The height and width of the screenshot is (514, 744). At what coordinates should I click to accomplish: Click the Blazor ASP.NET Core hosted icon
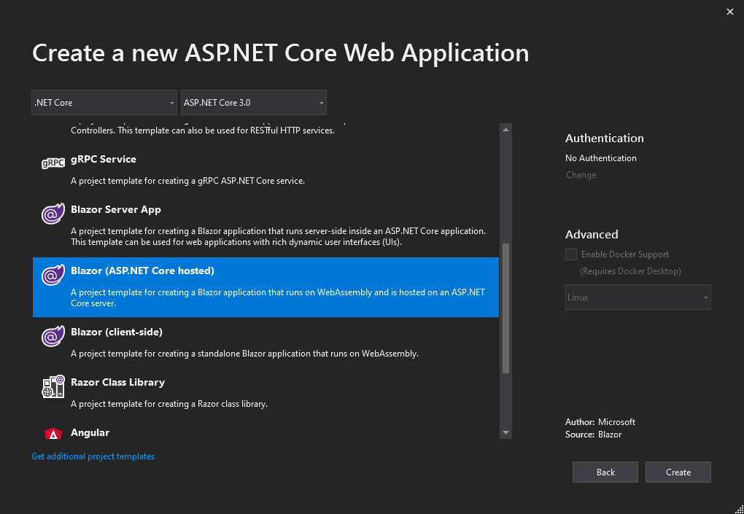(x=53, y=276)
